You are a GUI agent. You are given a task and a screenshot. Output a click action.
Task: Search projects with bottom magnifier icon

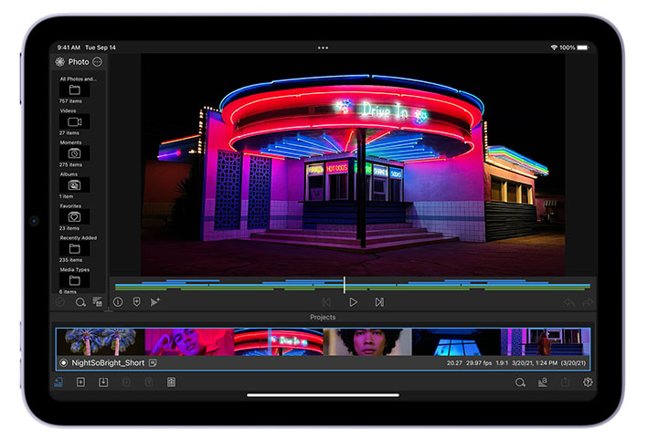(x=520, y=382)
